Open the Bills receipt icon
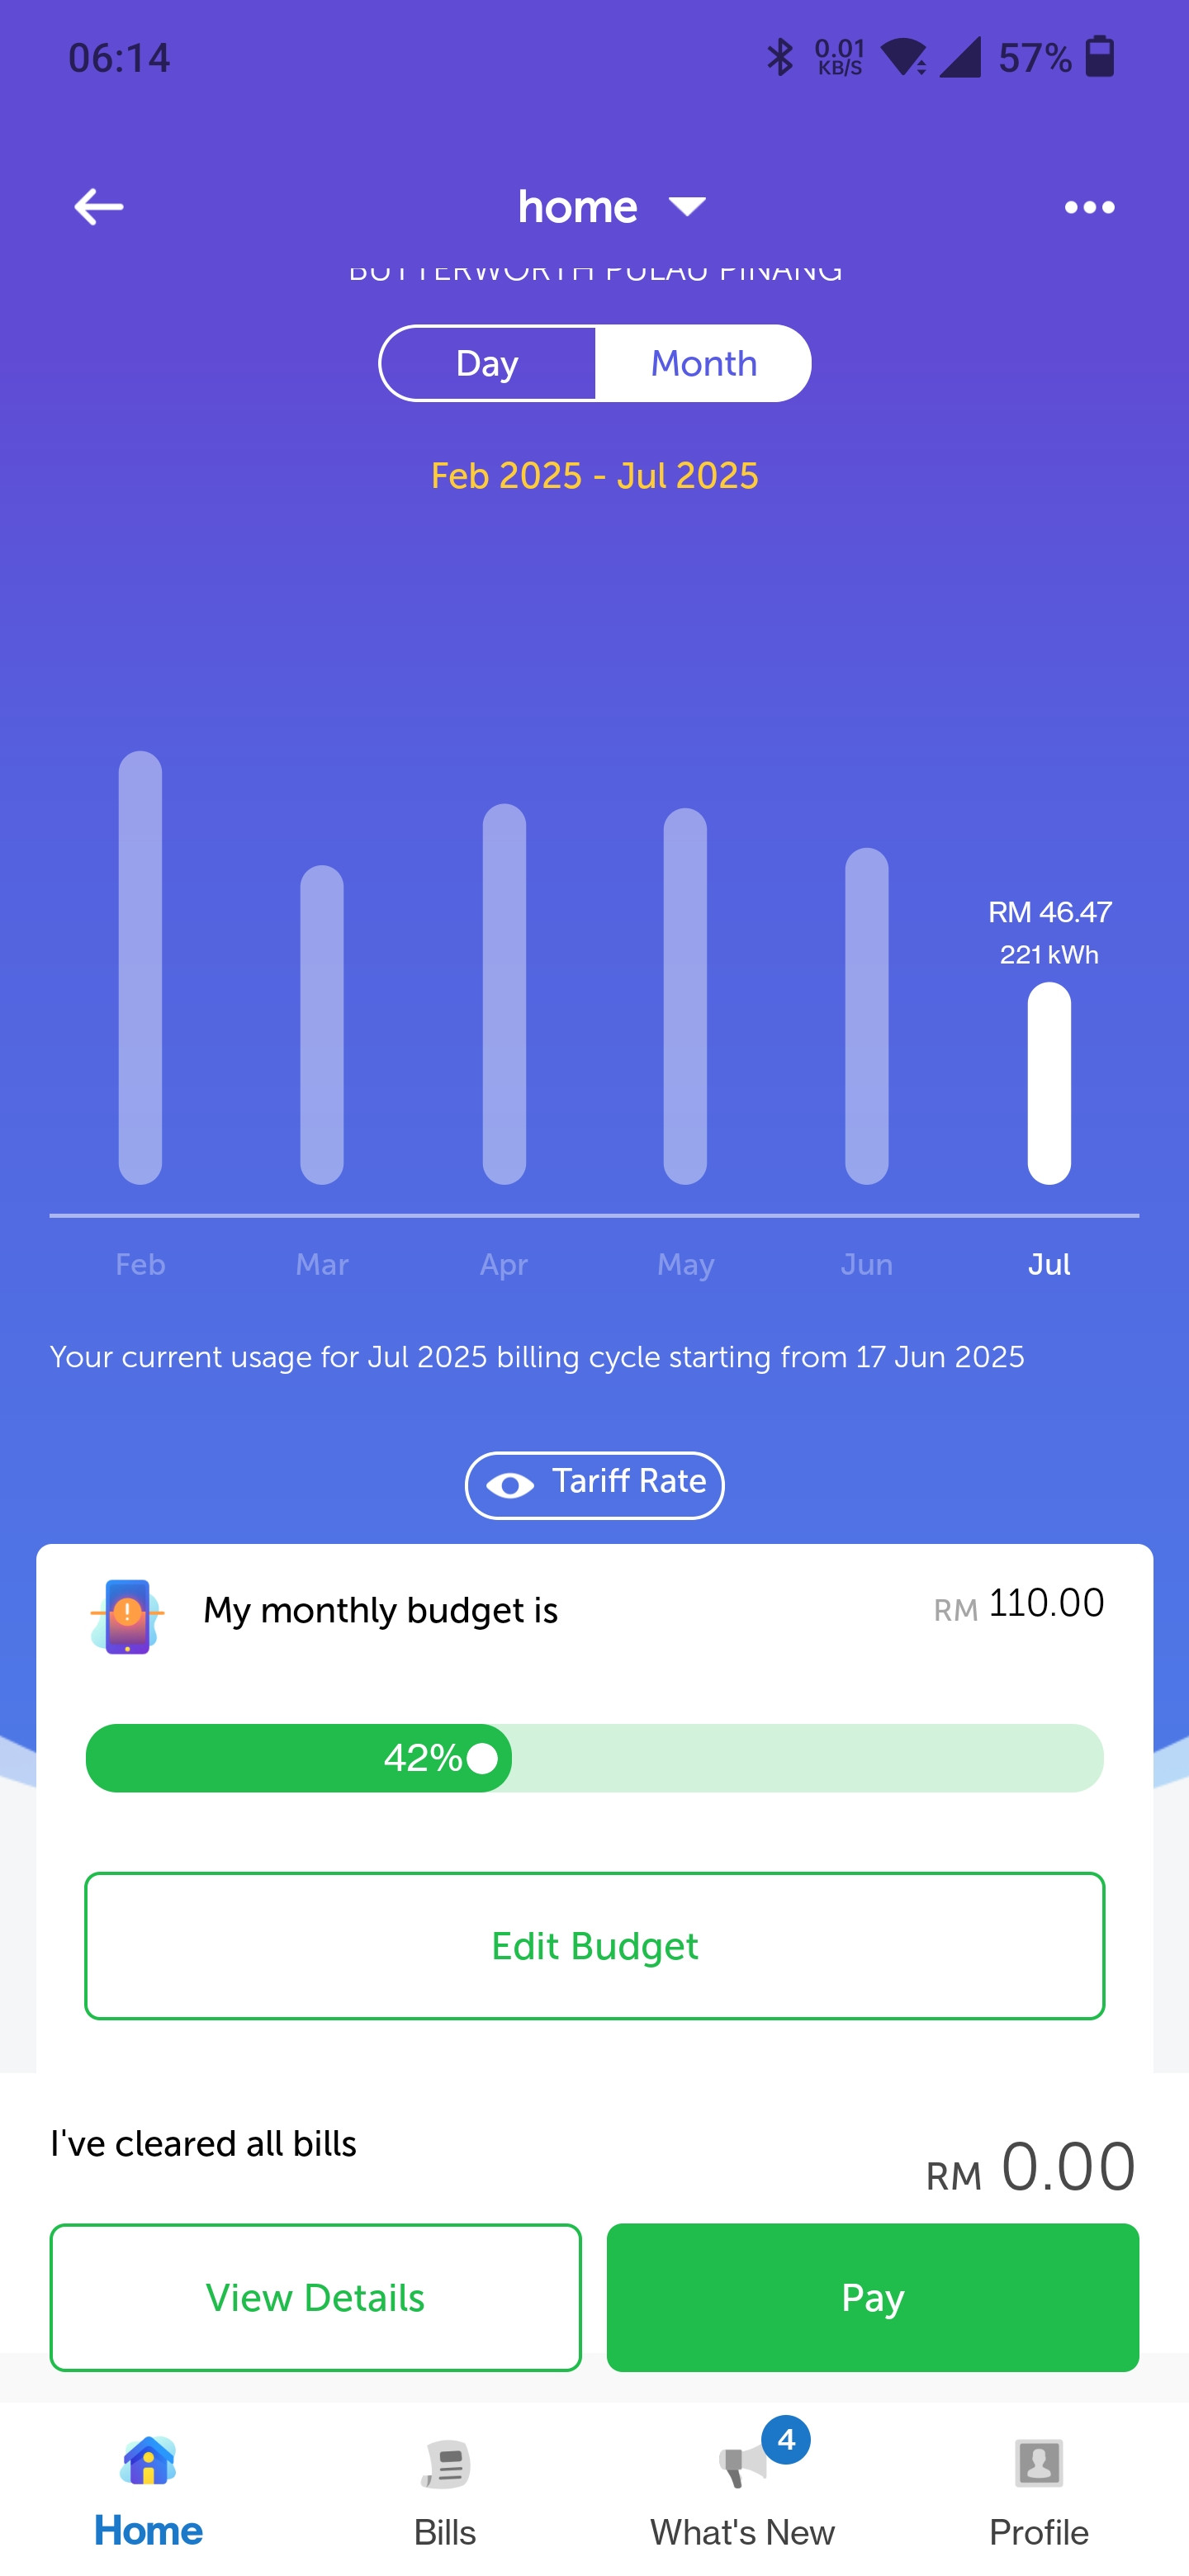 click(x=445, y=2464)
